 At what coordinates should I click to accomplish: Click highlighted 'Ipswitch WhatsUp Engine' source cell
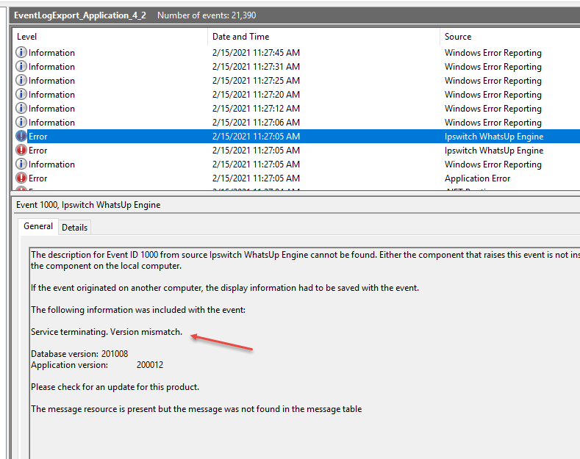click(494, 137)
